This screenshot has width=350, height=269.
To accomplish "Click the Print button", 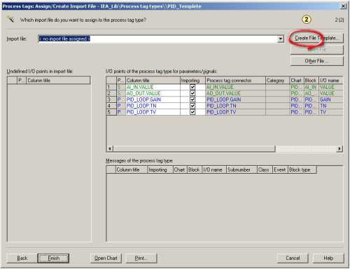I will click(x=141, y=258).
